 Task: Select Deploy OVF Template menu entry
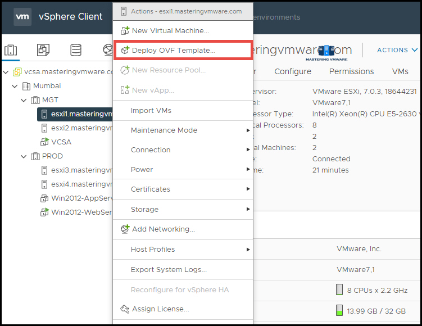[x=183, y=51]
